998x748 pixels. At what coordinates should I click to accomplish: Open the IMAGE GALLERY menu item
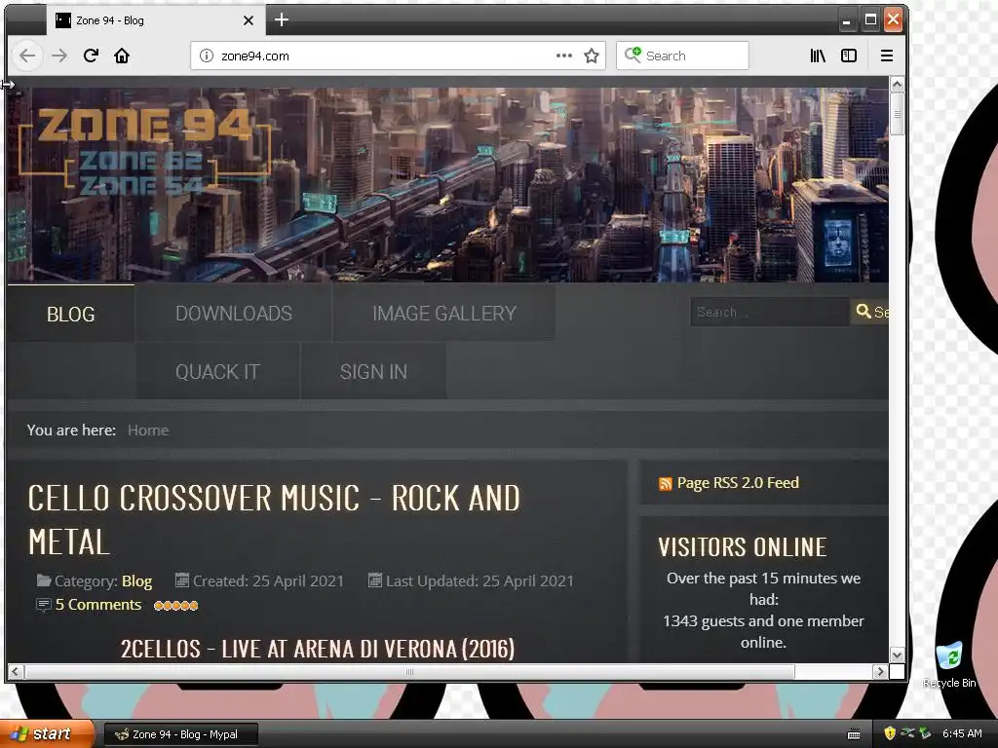click(444, 313)
